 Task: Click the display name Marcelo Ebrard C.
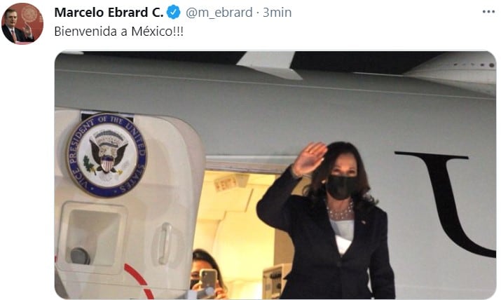pos(109,13)
